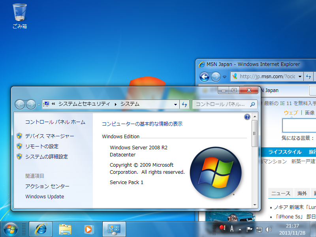Click システムとセキュリティ breadcrumb
Viewport: 316px width, 237px height.
click(84, 104)
